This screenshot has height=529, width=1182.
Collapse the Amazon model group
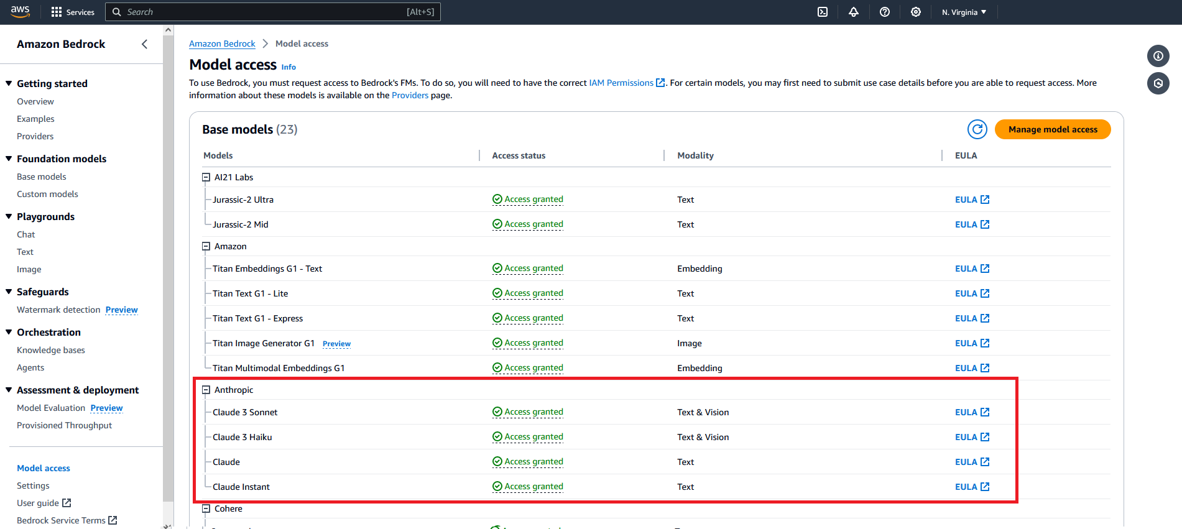pos(206,246)
